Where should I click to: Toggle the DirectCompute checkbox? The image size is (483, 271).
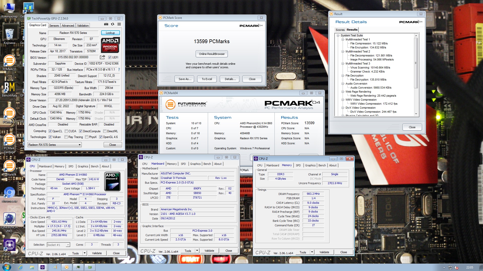pyautogui.click(x=80, y=131)
